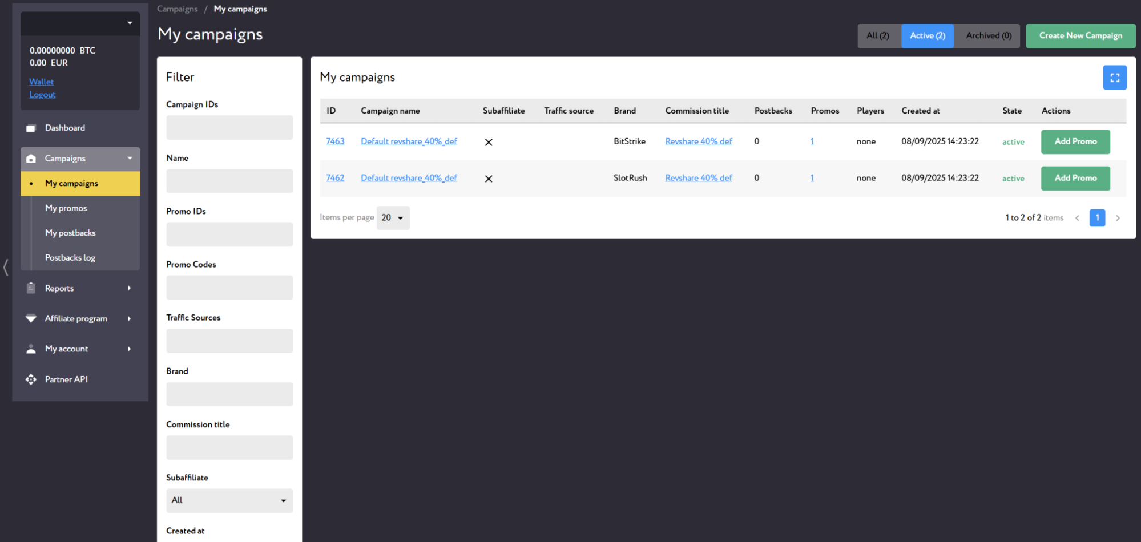Open campaign ID 7462 link
Image resolution: width=1141 pixels, height=542 pixels.
335,178
